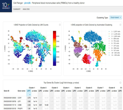Toggle legend entry 10 - 263 cells
Viewport: 123px width, 110px height.
(x=114, y=53)
